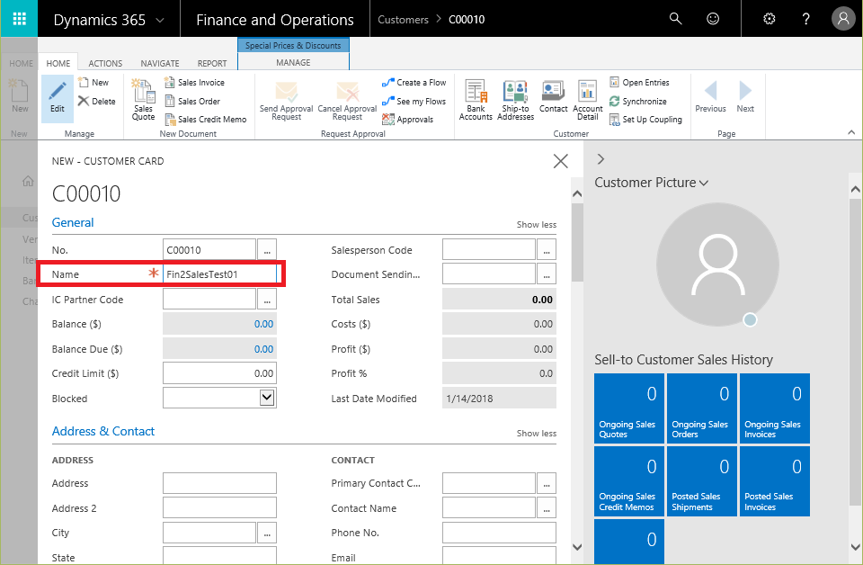
Task: Open Salesperson Code lookup button
Action: point(547,250)
